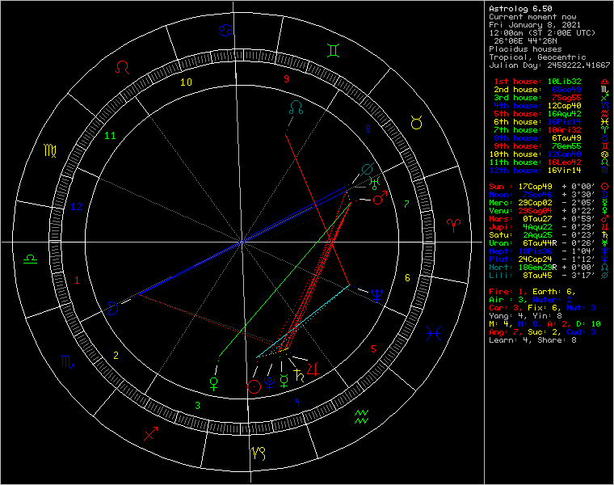
Task: Click the yellow Saturn symbol in the wheel
Action: pyautogui.click(x=298, y=375)
